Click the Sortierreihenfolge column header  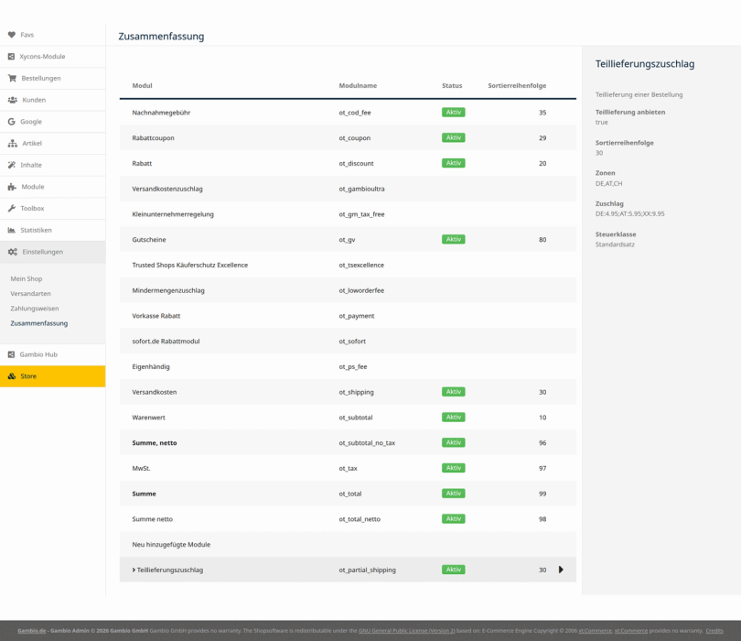(x=517, y=86)
